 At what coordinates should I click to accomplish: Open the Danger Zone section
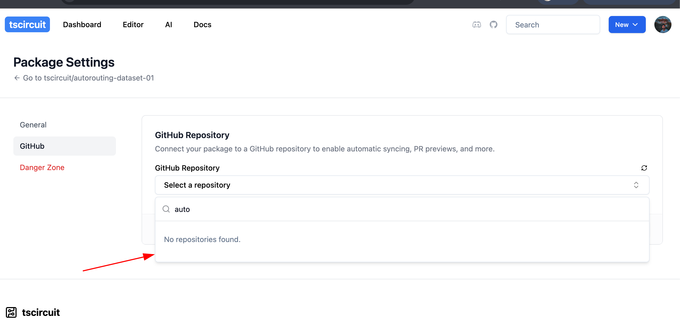pos(42,167)
